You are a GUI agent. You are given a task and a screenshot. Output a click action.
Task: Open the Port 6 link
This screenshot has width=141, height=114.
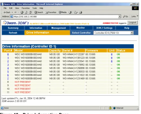[x=8, y=75]
